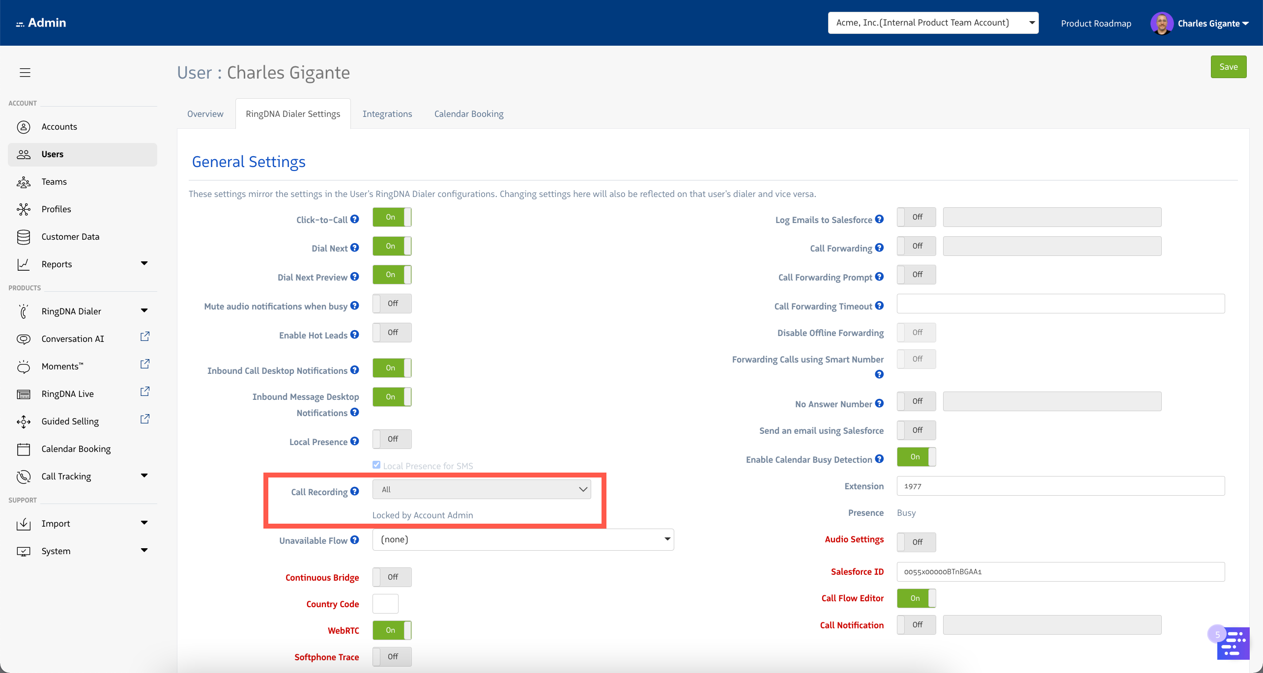Check Local Presence for SMS
The image size is (1263, 673).
tap(376, 465)
